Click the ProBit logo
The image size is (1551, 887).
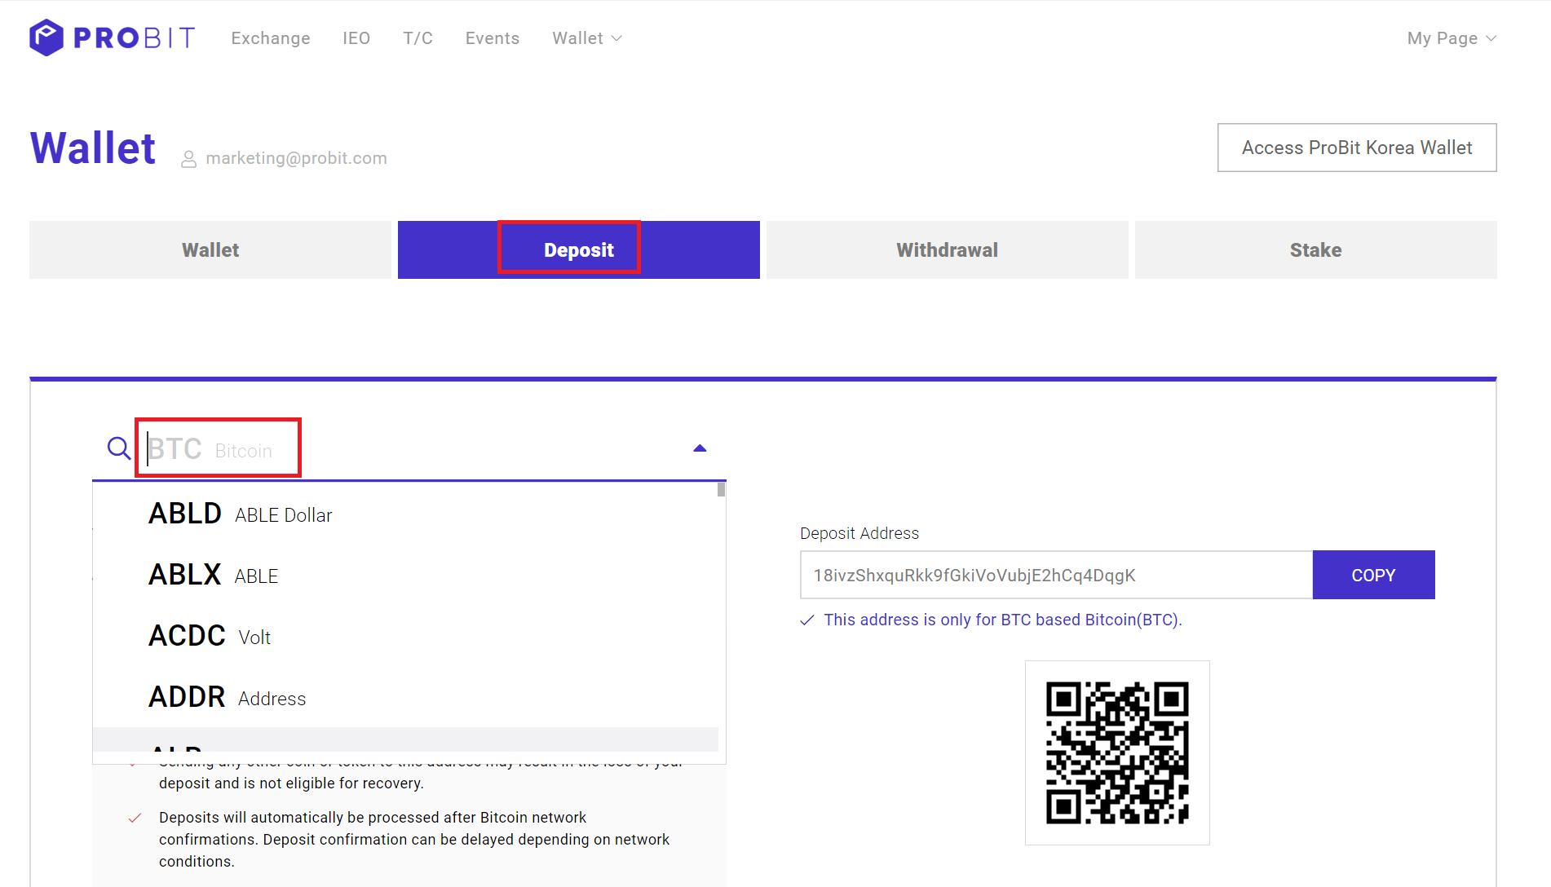coord(113,38)
